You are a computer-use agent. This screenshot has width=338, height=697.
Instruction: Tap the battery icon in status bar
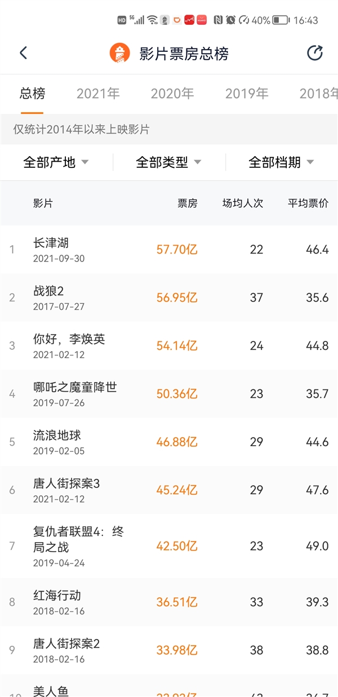click(x=281, y=20)
